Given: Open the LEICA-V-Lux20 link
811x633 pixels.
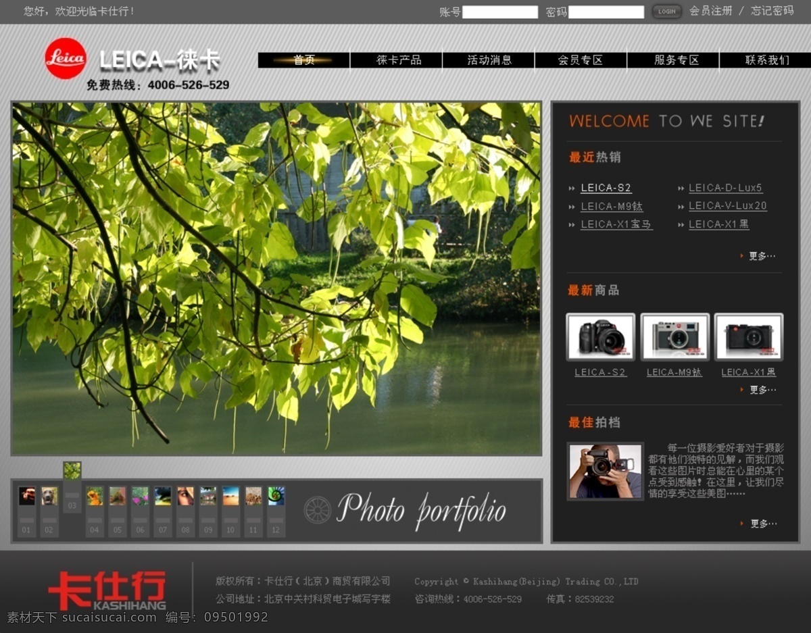Looking at the screenshot, I should pyautogui.click(x=728, y=206).
